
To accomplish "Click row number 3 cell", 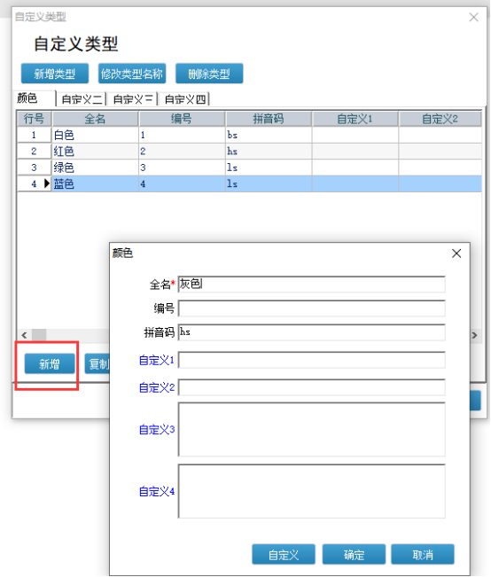I will point(34,168).
